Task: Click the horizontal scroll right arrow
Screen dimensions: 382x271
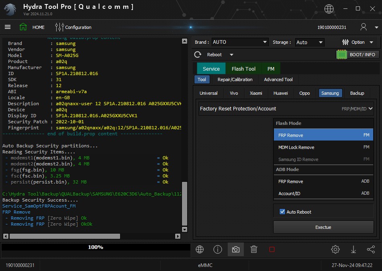Action: pyautogui.click(x=178, y=236)
